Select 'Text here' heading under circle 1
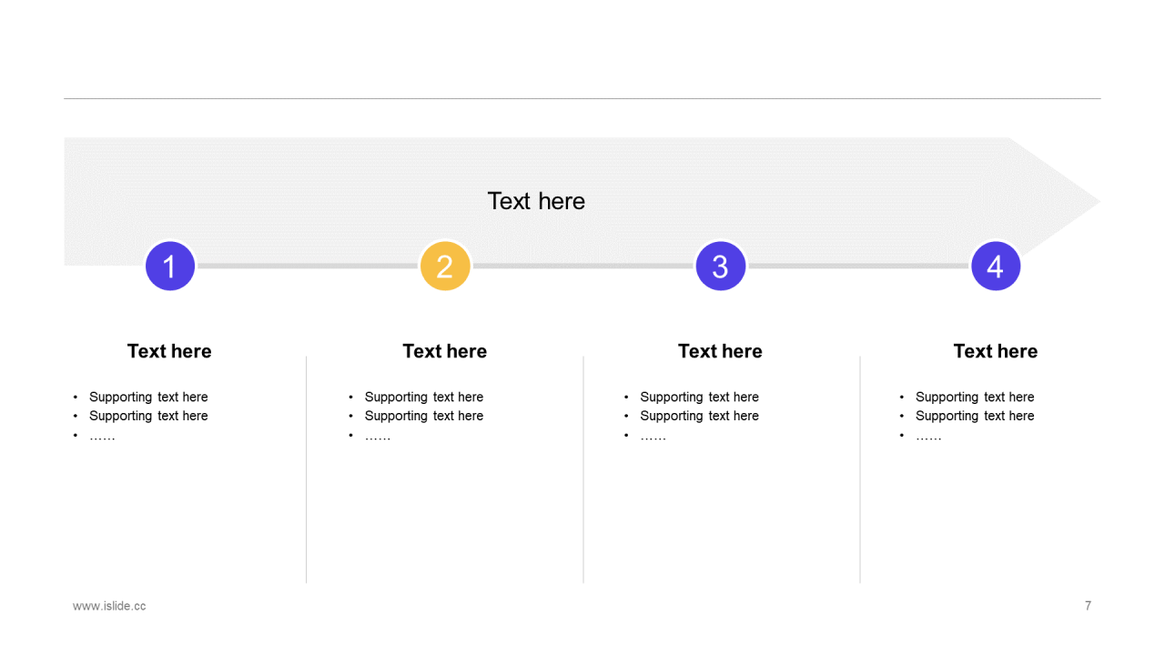 pos(169,351)
